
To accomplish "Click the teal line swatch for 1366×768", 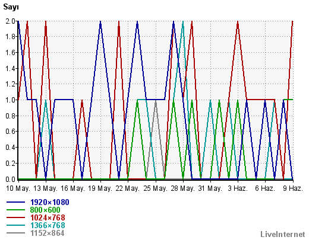I will (15, 225).
